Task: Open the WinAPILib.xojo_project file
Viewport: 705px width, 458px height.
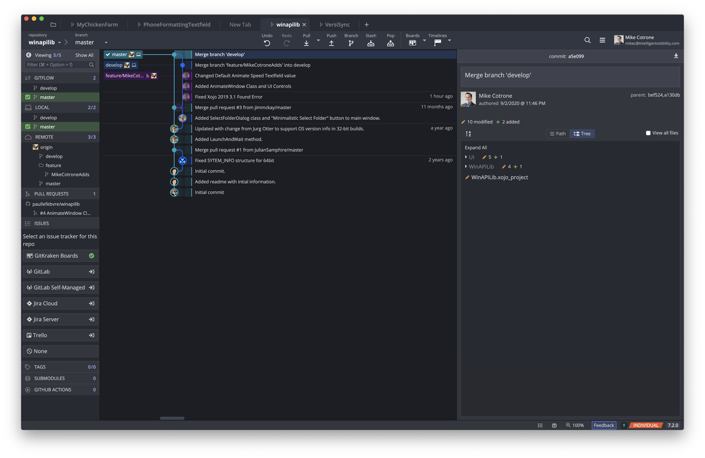Action: tap(499, 177)
